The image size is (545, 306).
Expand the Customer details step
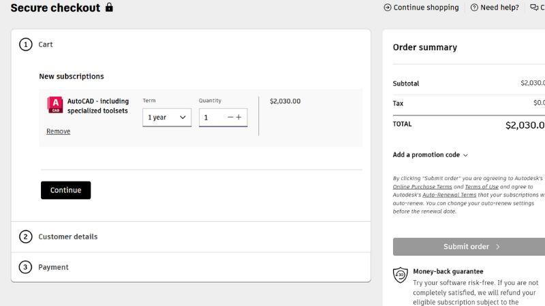coord(67,237)
